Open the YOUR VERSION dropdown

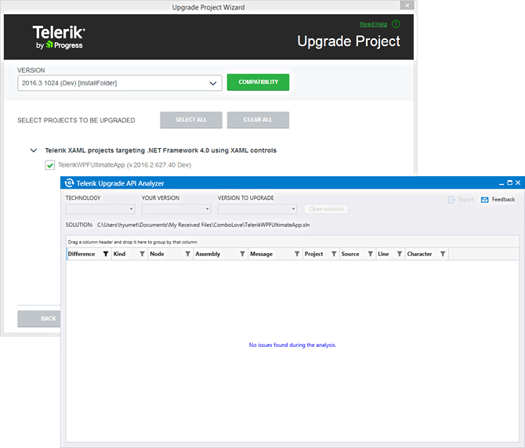(176, 209)
